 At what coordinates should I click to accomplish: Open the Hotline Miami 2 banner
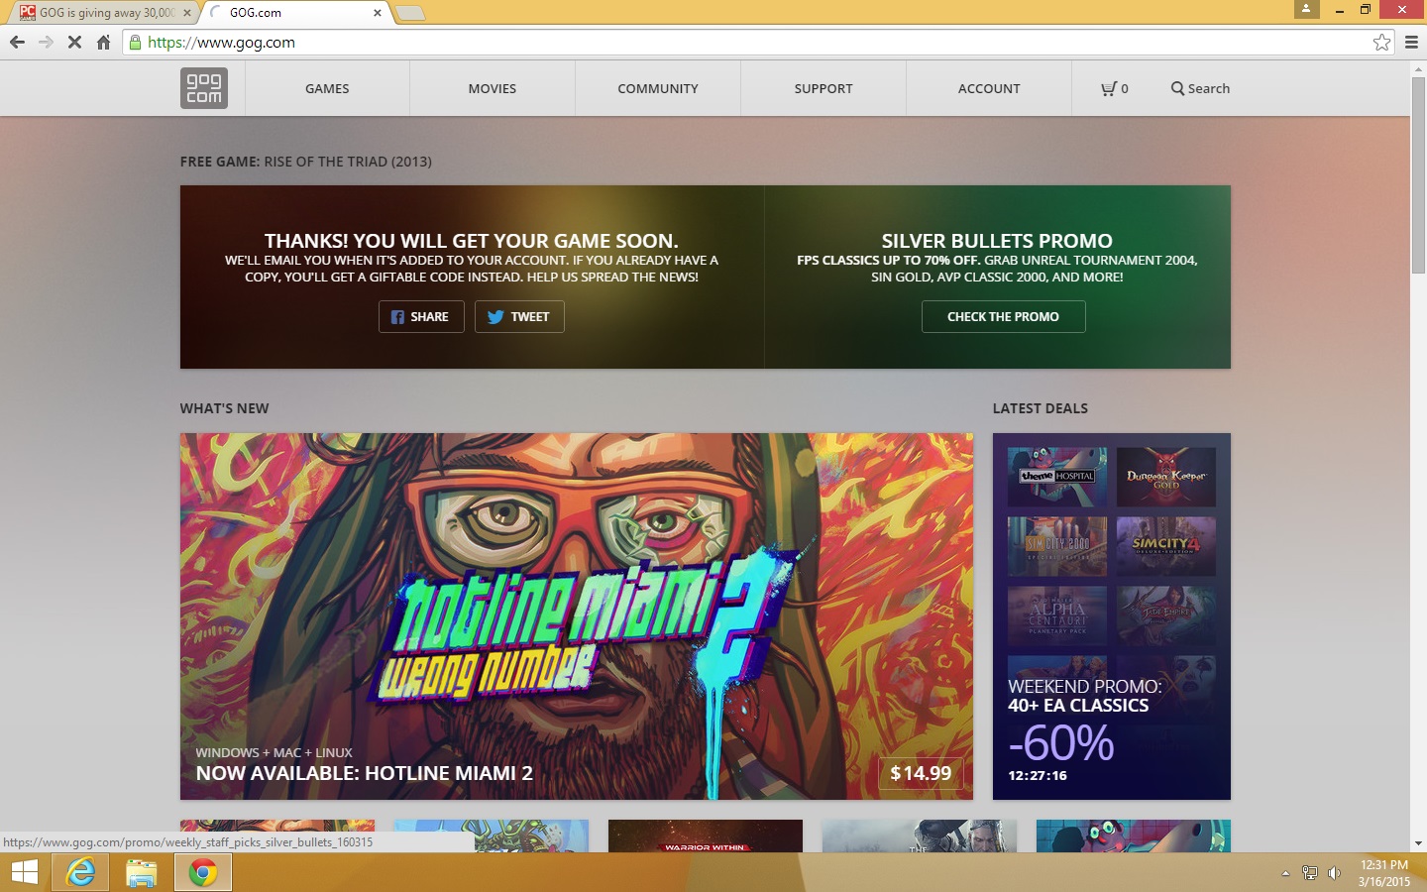pos(577,616)
